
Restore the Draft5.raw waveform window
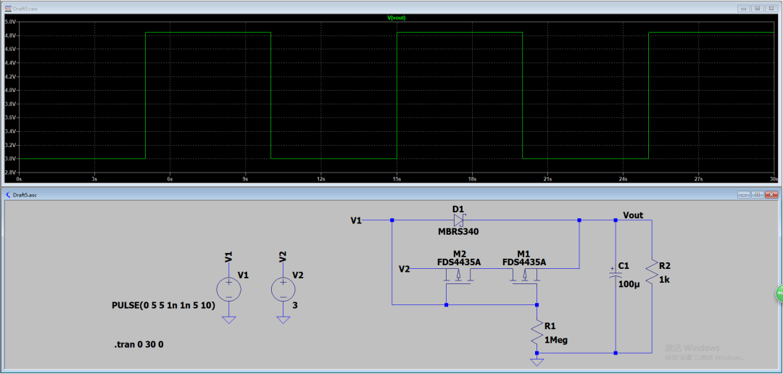tap(758, 9)
